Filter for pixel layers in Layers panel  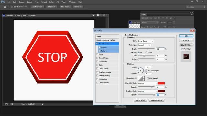click(x=155, y=18)
